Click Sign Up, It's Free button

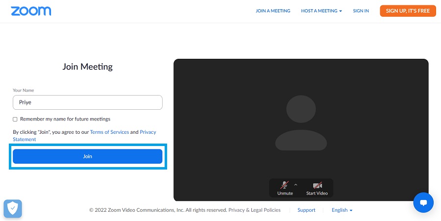click(x=408, y=11)
